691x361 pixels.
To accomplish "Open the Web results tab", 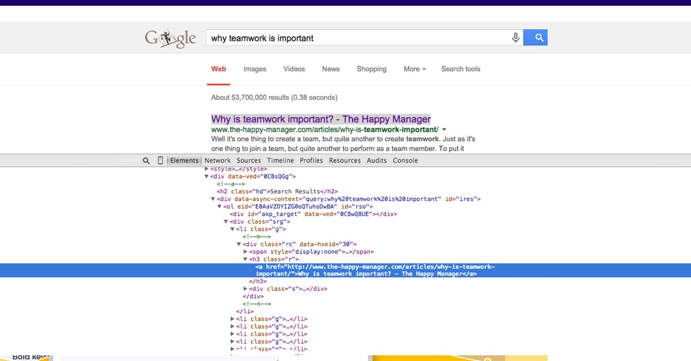I will (219, 69).
